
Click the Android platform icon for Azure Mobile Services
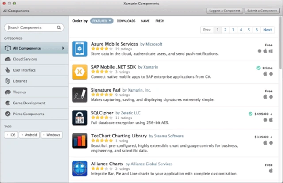[x=260, y=51]
